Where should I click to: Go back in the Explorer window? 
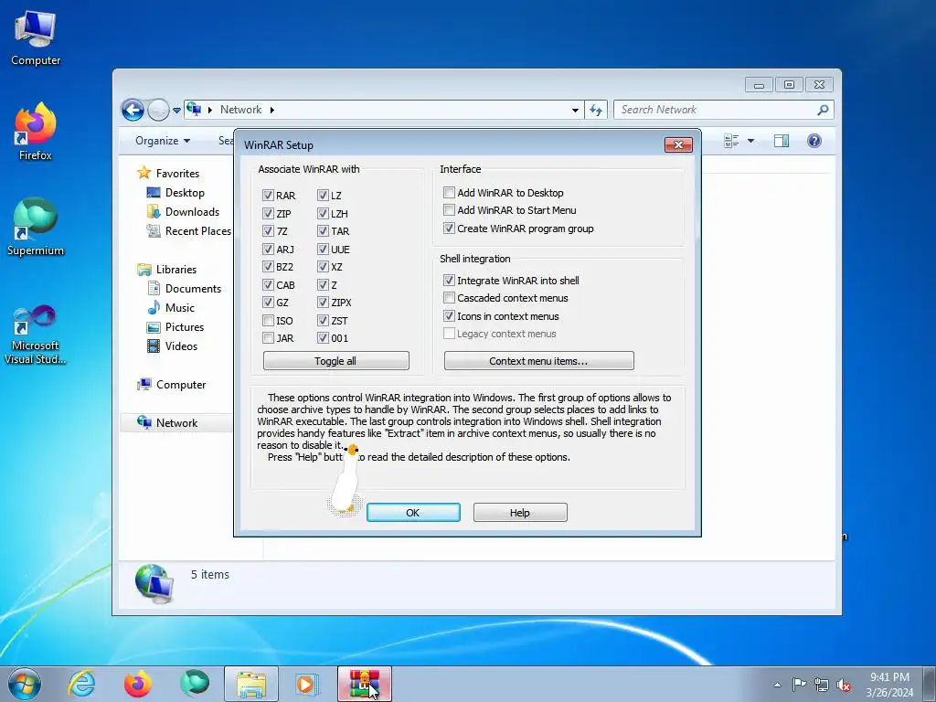coord(133,110)
